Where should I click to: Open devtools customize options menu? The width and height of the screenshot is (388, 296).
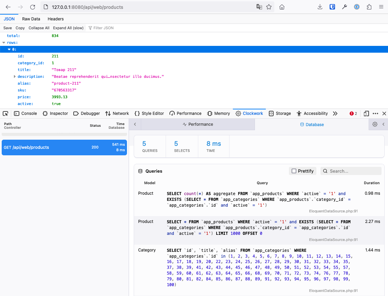(375, 114)
